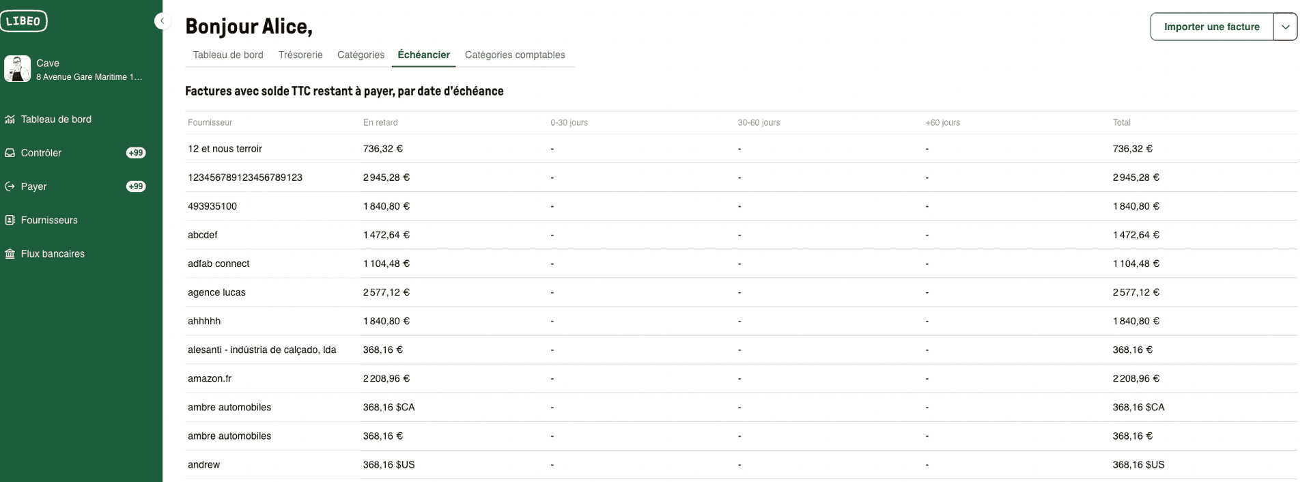Click En retard amount 2 208,96 €

pos(386,378)
